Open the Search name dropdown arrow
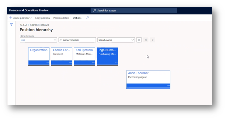This screenshot has width=226, height=119. (133, 40)
